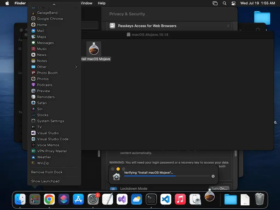Image resolution: width=280 pixels, height=210 pixels.
Task: Select the Install macOS Mojave icon
Action: [94, 49]
